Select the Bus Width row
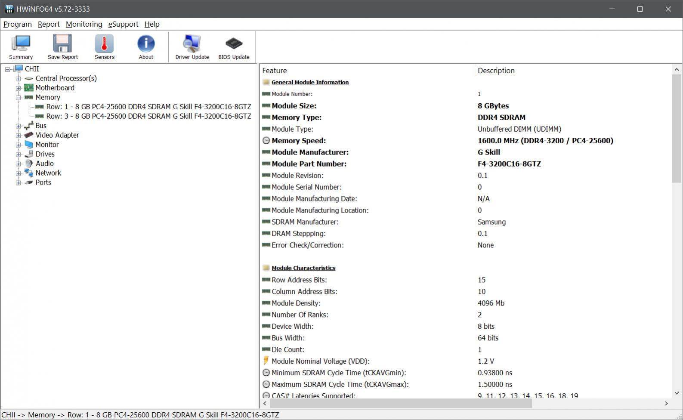Screen dimensions: 683x420 pyautogui.click(x=466, y=338)
